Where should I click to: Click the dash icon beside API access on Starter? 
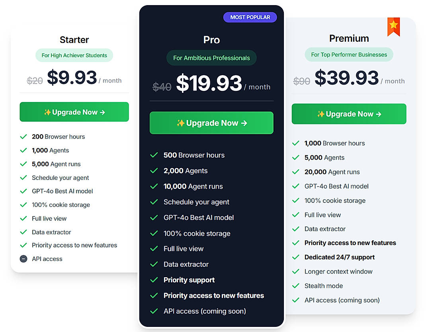point(23,259)
